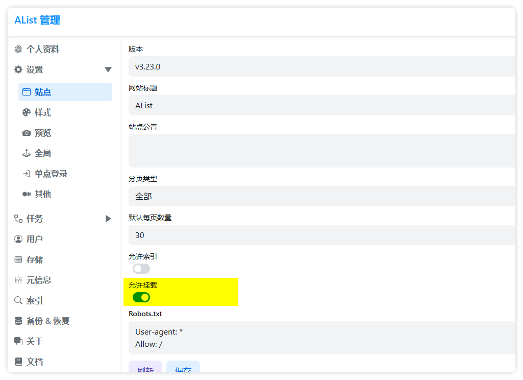This screenshot has width=523, height=380.
Task: Turn on the 允许索引 switch
Action: 141,269
